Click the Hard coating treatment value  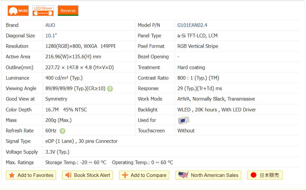point(191,67)
